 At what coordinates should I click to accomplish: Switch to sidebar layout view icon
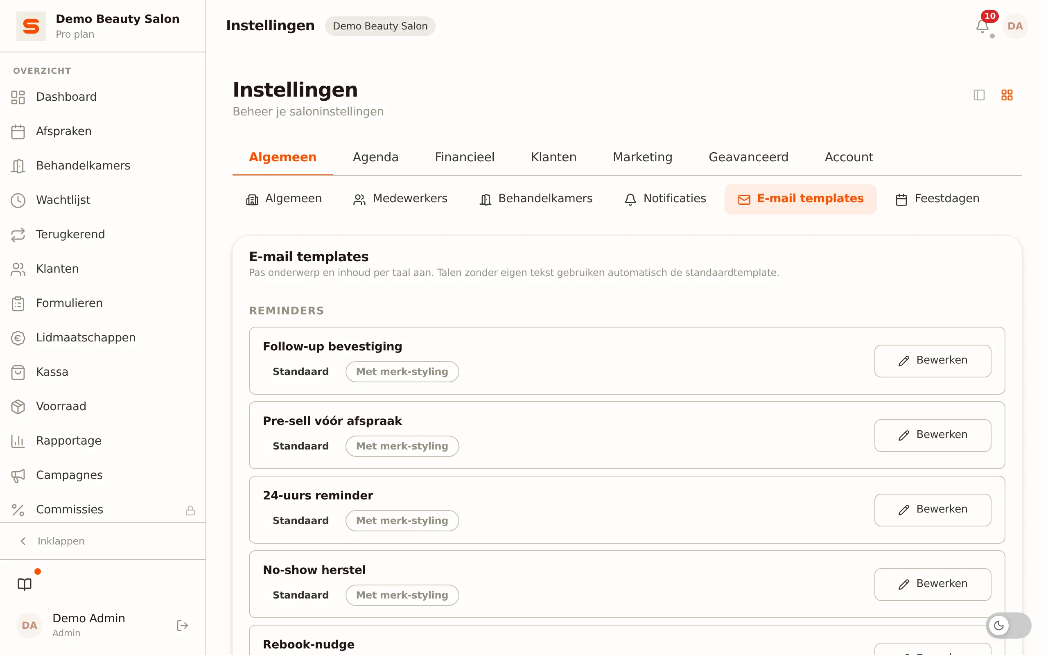(x=979, y=95)
